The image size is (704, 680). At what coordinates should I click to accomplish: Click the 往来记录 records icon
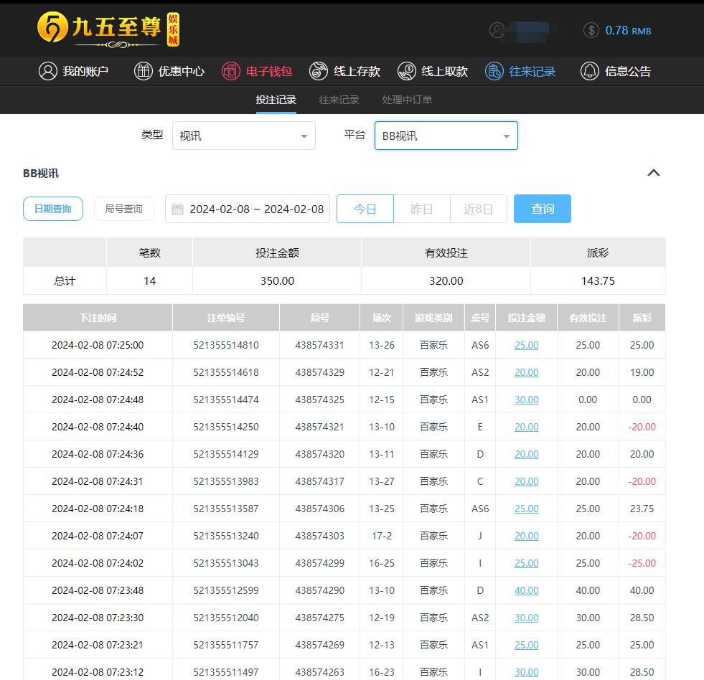[494, 71]
